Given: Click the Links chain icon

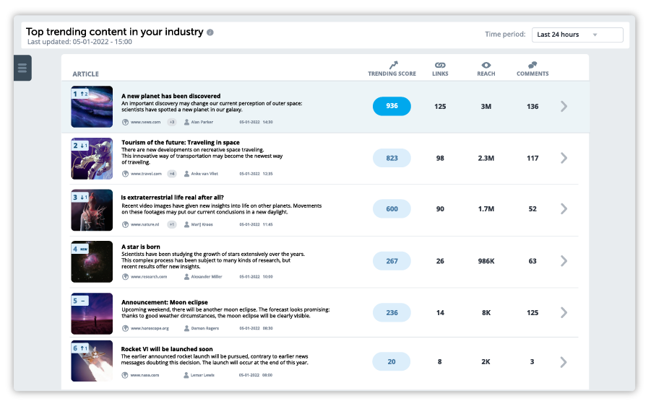Looking at the screenshot, I should click(440, 65).
